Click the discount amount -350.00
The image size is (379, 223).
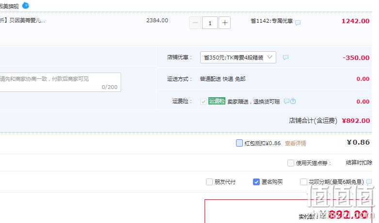pyautogui.click(x=356, y=58)
